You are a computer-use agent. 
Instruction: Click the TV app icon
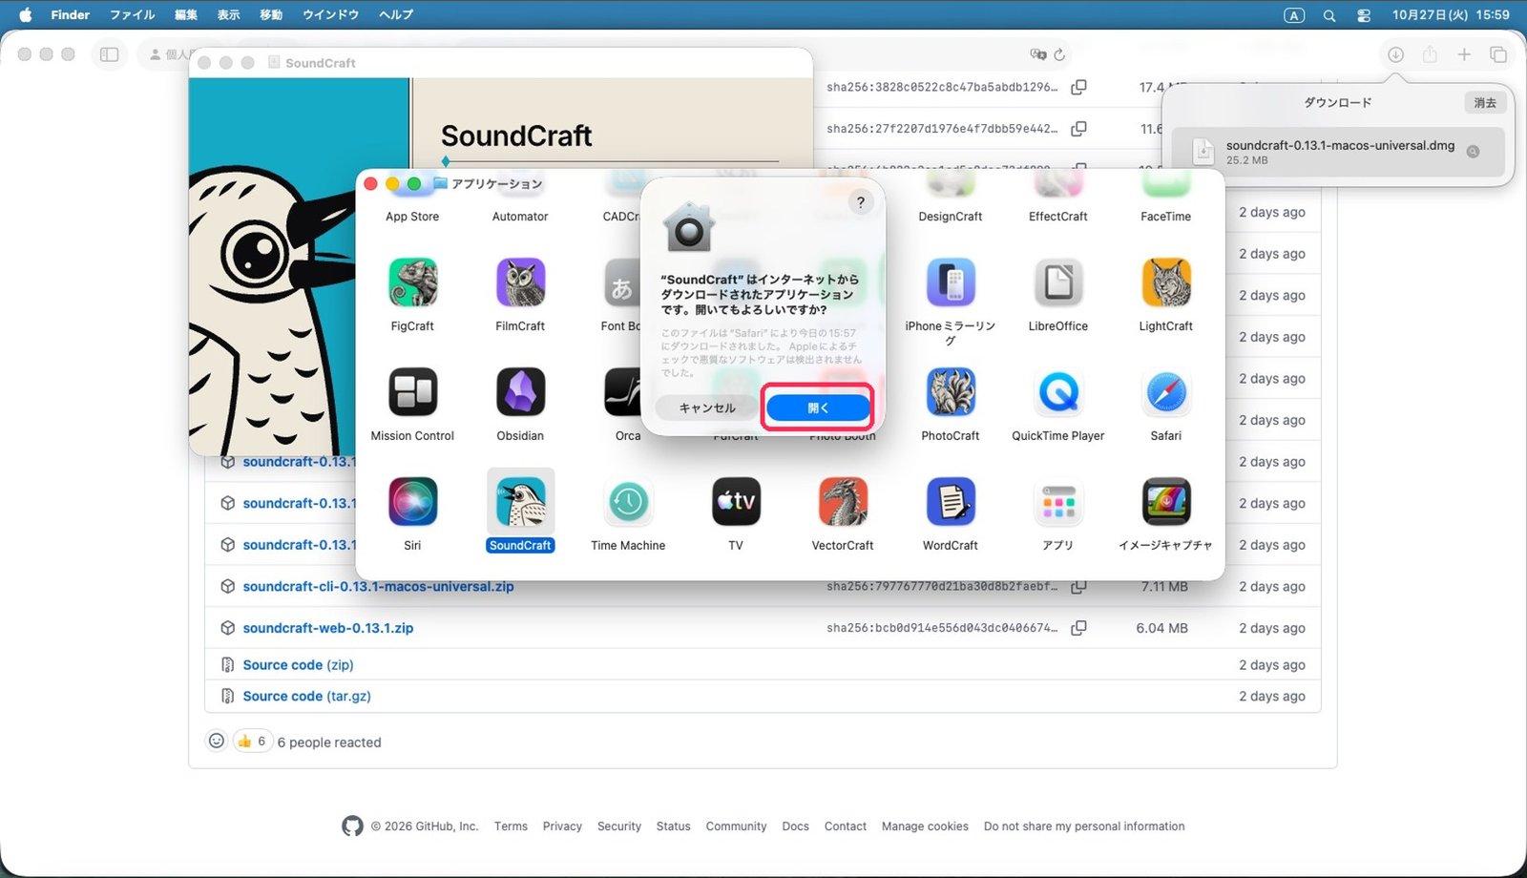click(x=736, y=502)
